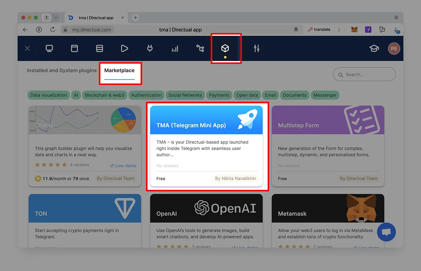The width and height of the screenshot is (421, 271).
Task: Filter by Blockchain & web3 tag
Action: [x=105, y=95]
